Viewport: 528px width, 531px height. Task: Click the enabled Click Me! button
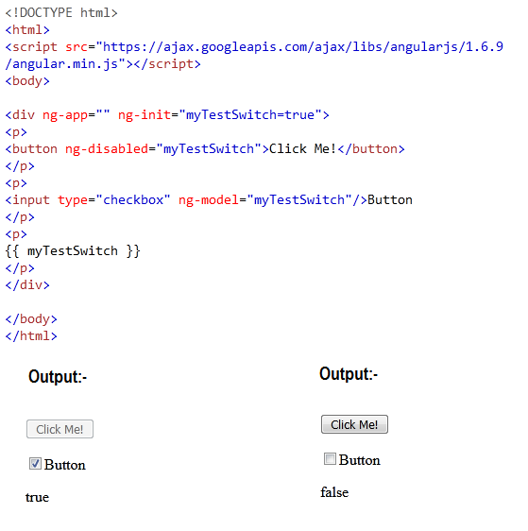pos(354,424)
